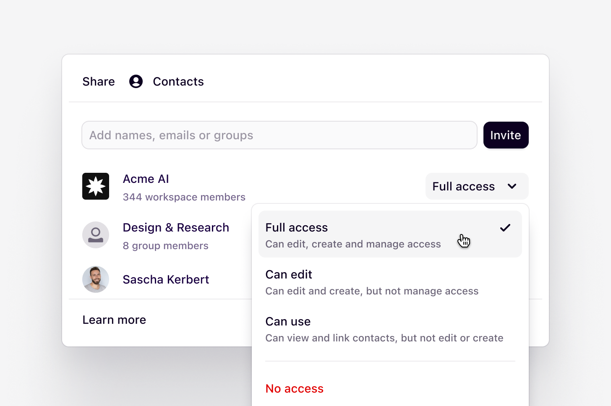Viewport: 611px width, 406px height.
Task: Click the Contacts person icon
Action: (136, 81)
